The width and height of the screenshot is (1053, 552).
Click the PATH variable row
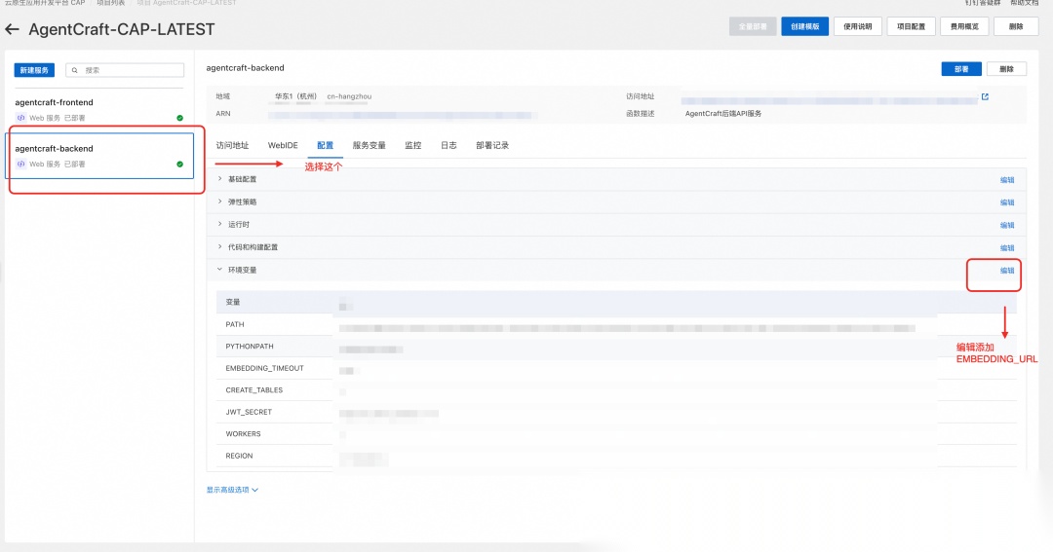[x=616, y=324]
